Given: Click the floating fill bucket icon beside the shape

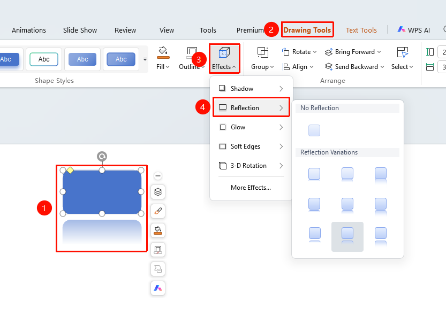Looking at the screenshot, I should coord(158,230).
